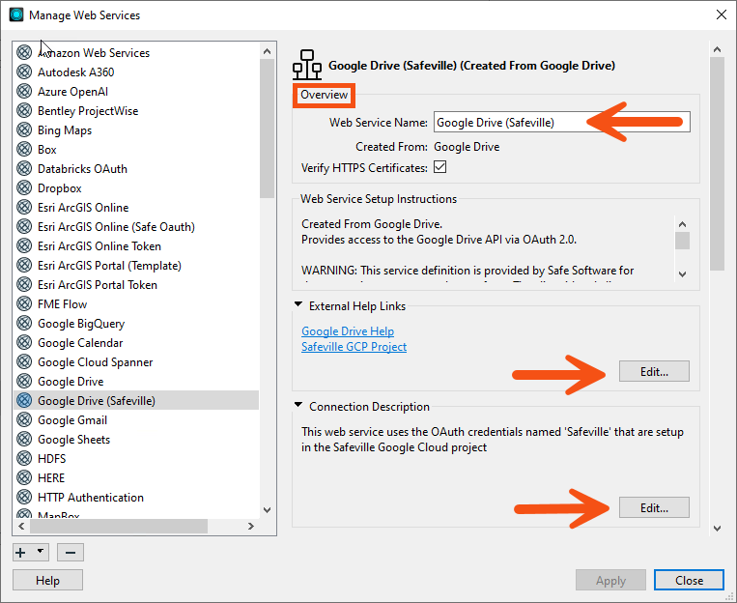Image resolution: width=737 pixels, height=603 pixels.
Task: Click the Azure OpenAI service icon
Action: pyautogui.click(x=24, y=91)
